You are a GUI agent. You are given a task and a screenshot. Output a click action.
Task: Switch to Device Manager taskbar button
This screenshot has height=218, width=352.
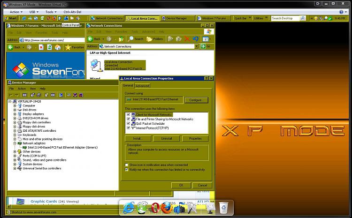[x=177, y=18]
